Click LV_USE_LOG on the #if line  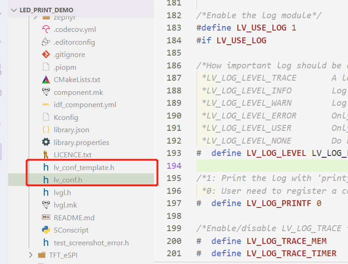(241, 41)
